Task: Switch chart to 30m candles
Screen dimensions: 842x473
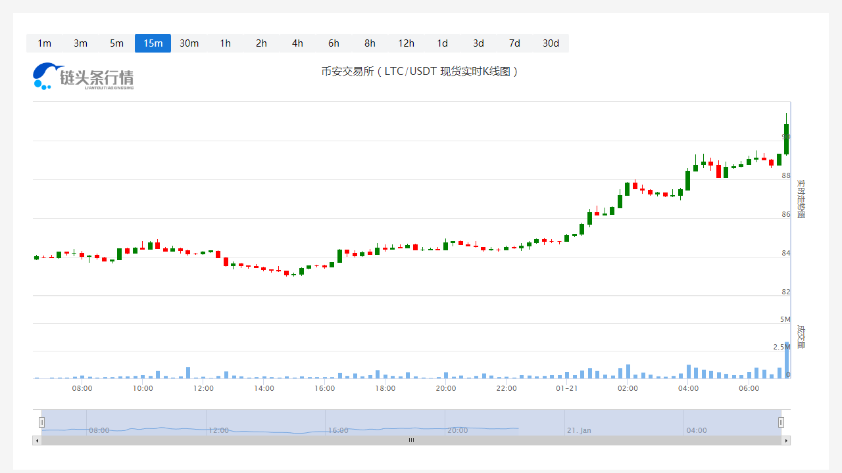Action: 189,43
